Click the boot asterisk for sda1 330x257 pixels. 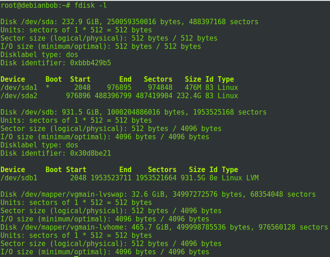pos(47,87)
